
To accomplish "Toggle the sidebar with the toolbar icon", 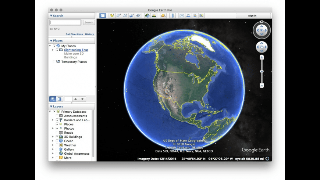I will (x=103, y=15).
